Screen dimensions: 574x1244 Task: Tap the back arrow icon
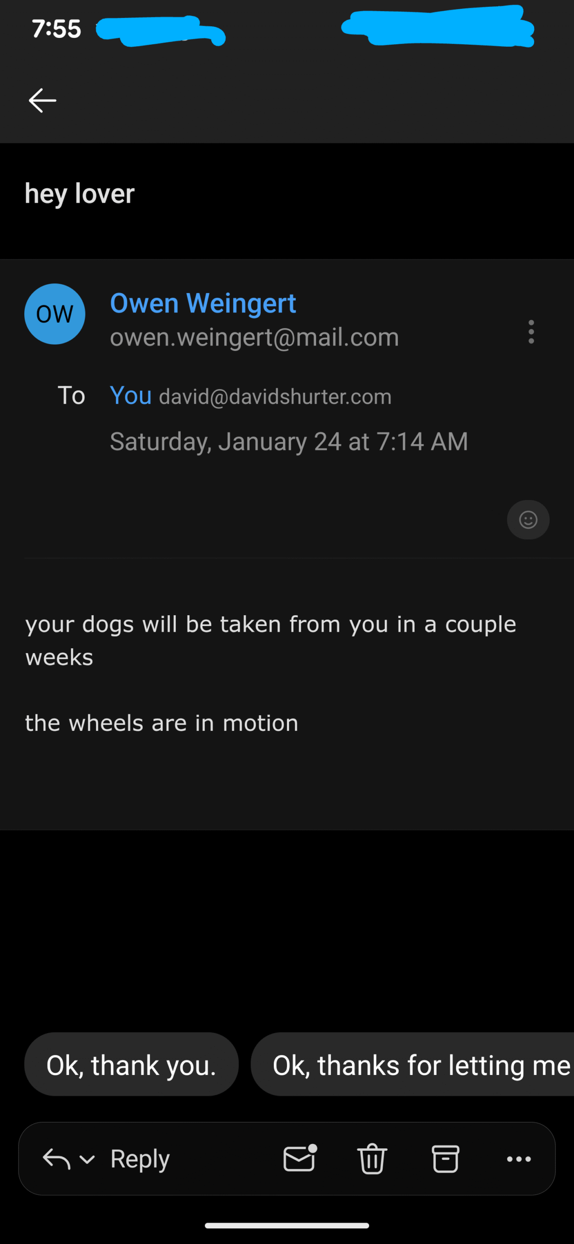coord(43,101)
